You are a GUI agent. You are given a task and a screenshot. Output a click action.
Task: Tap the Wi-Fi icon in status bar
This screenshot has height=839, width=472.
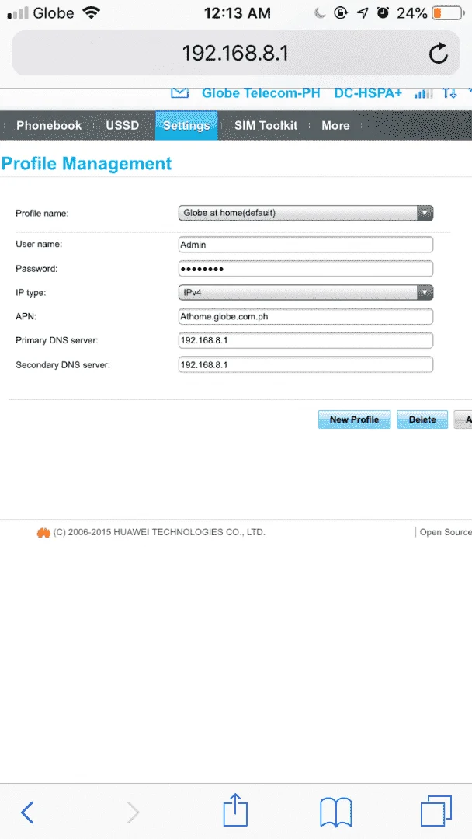92,13
